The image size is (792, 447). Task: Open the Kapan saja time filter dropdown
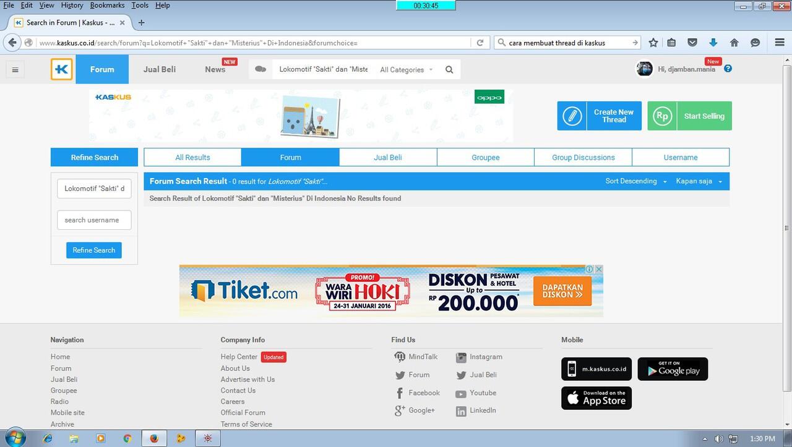699,181
